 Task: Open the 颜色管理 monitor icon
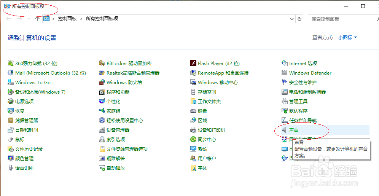point(10,159)
